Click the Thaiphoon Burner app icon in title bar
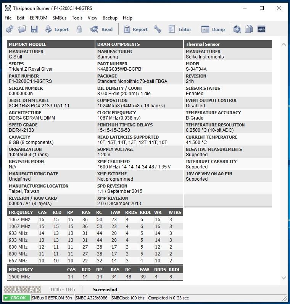 8,8
